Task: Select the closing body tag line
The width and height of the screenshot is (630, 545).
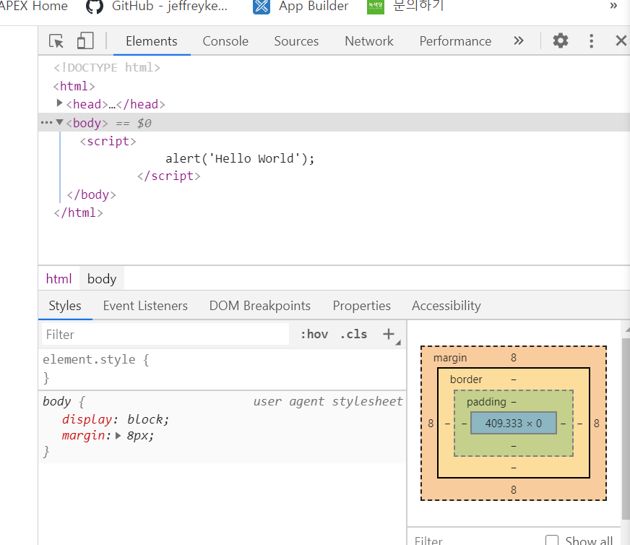Action: pyautogui.click(x=91, y=194)
